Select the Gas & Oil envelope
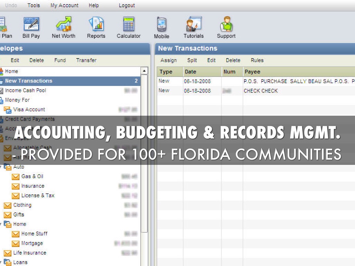 tap(32, 176)
